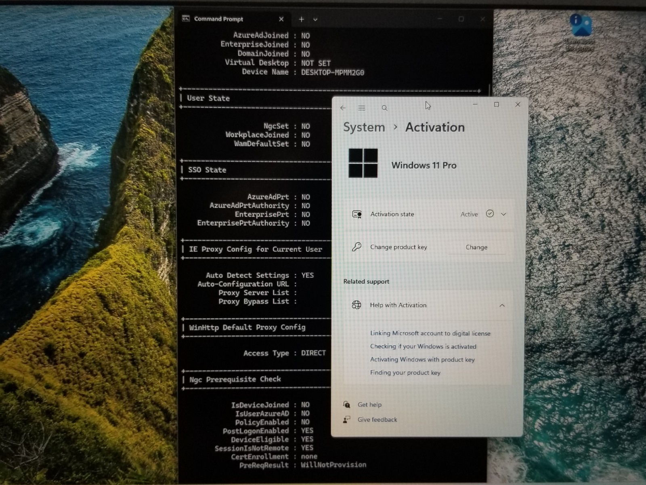The width and height of the screenshot is (646, 485).
Task: Open Linking Microsoft account to digital license
Action: pos(430,333)
